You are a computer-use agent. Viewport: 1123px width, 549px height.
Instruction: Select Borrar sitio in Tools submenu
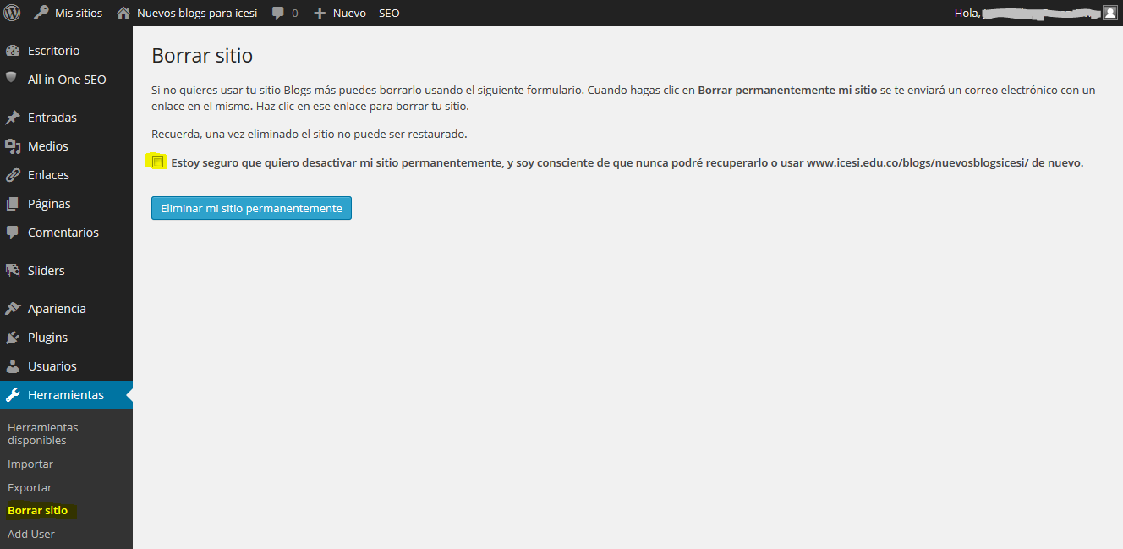tap(37, 511)
